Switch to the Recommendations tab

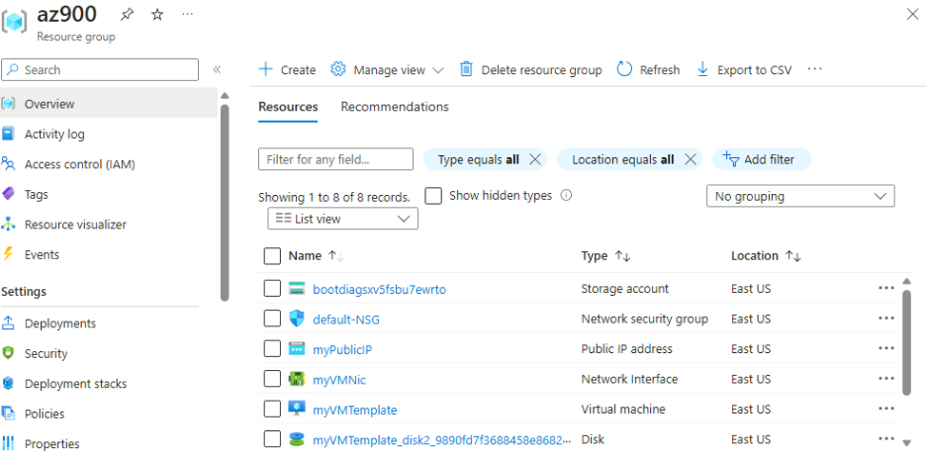[394, 107]
